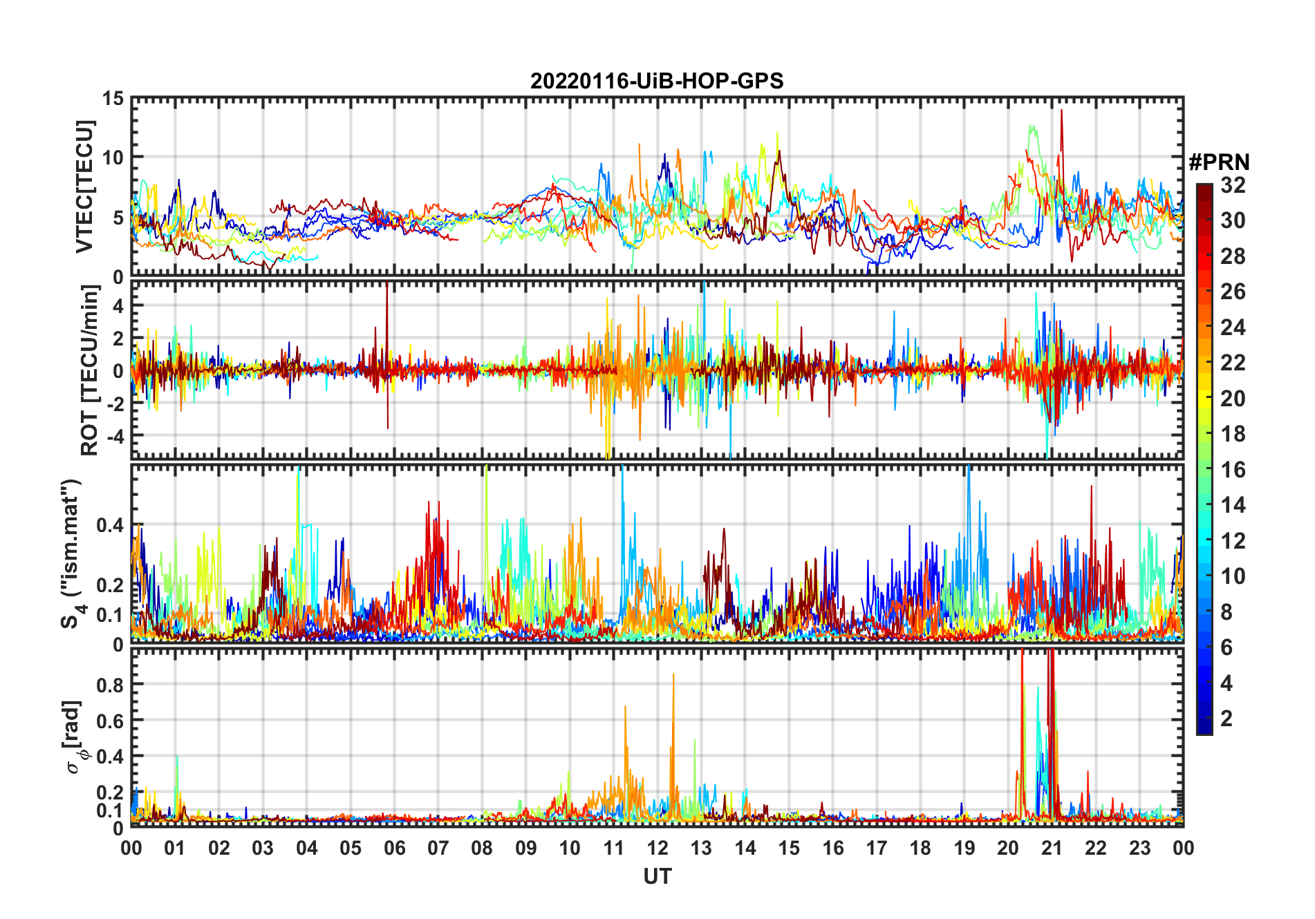Click the S4 ("ism.mat") axis label
The height and width of the screenshot is (919, 1315).
pos(73,553)
